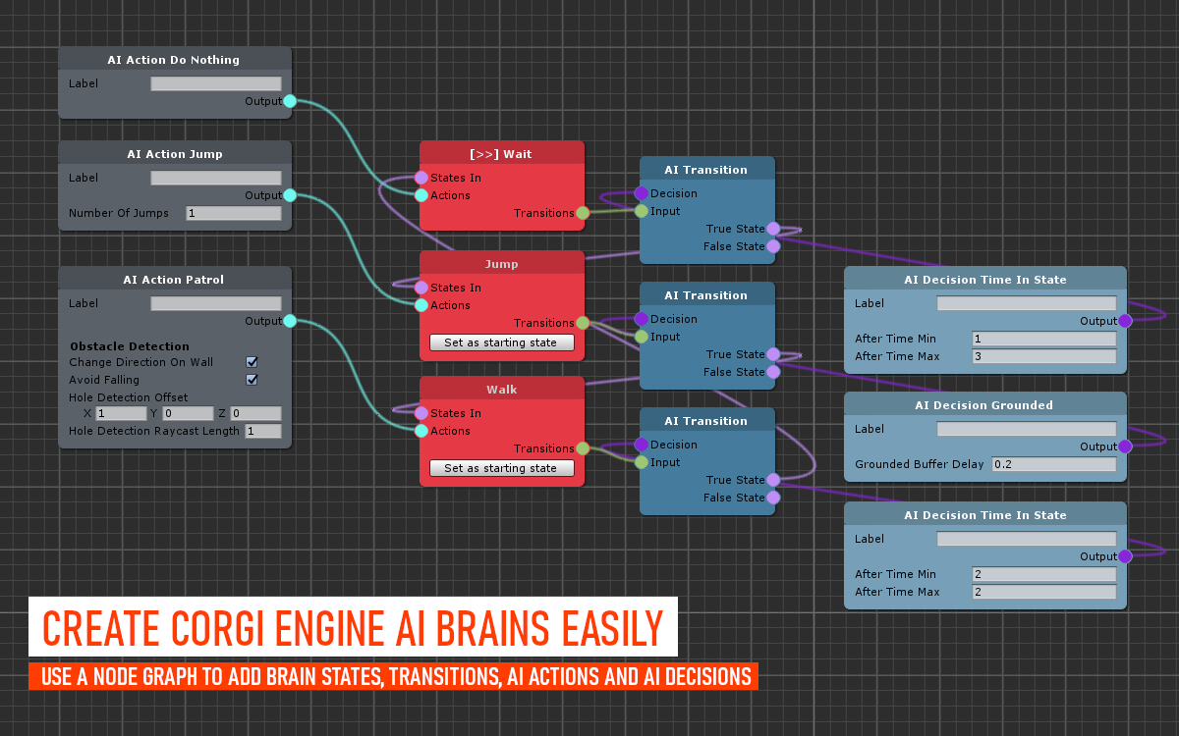Click the Hole Detection Offset Z field
This screenshot has width=1179, height=736.
tap(255, 413)
